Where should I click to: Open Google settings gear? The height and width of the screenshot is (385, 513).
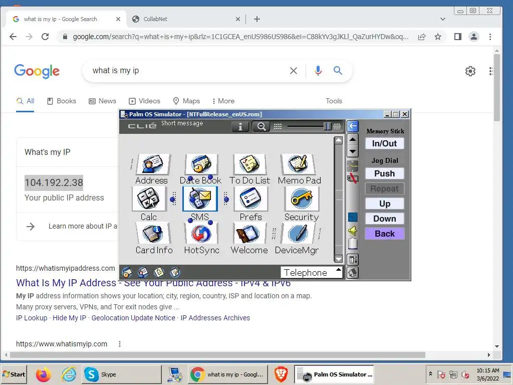tap(470, 71)
